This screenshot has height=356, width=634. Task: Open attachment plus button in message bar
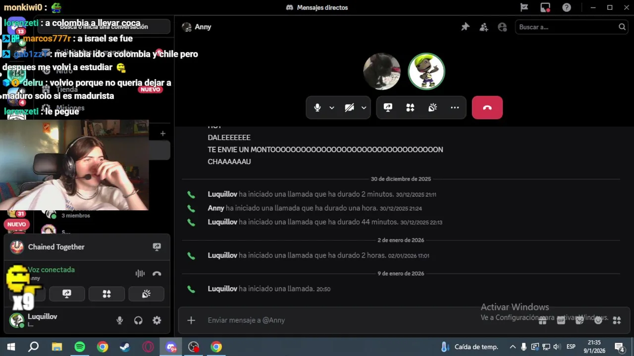191,320
